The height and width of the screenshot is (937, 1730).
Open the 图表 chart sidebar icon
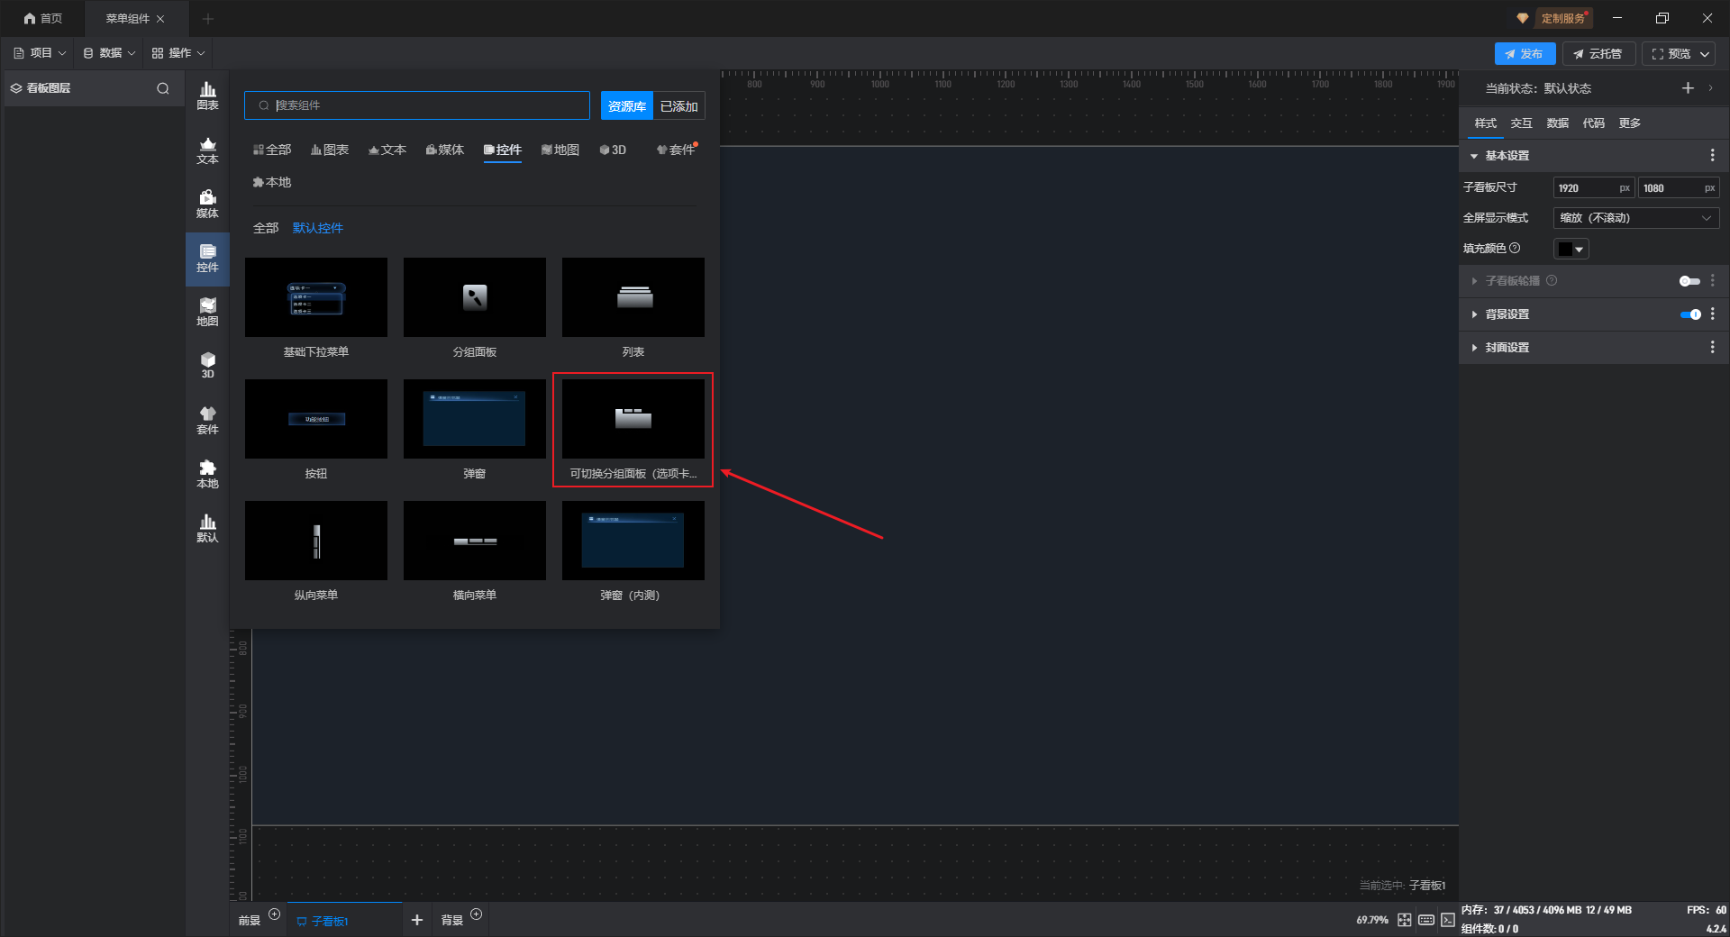207,96
